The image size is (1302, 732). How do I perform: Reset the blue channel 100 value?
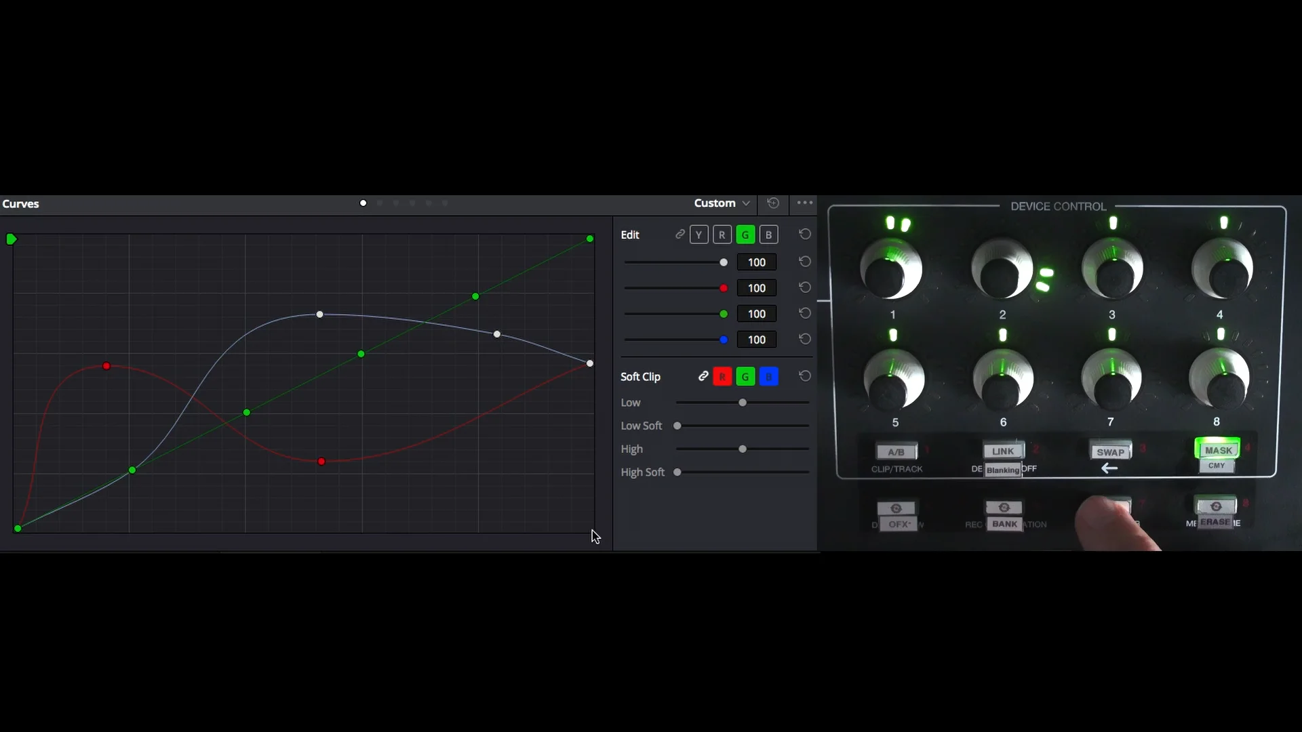tap(805, 340)
